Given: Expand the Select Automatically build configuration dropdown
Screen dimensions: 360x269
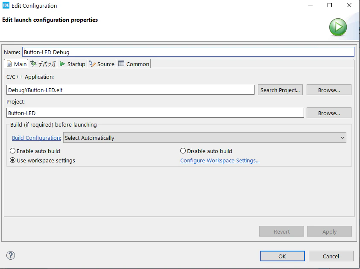Looking at the screenshot, I should coord(205,138).
